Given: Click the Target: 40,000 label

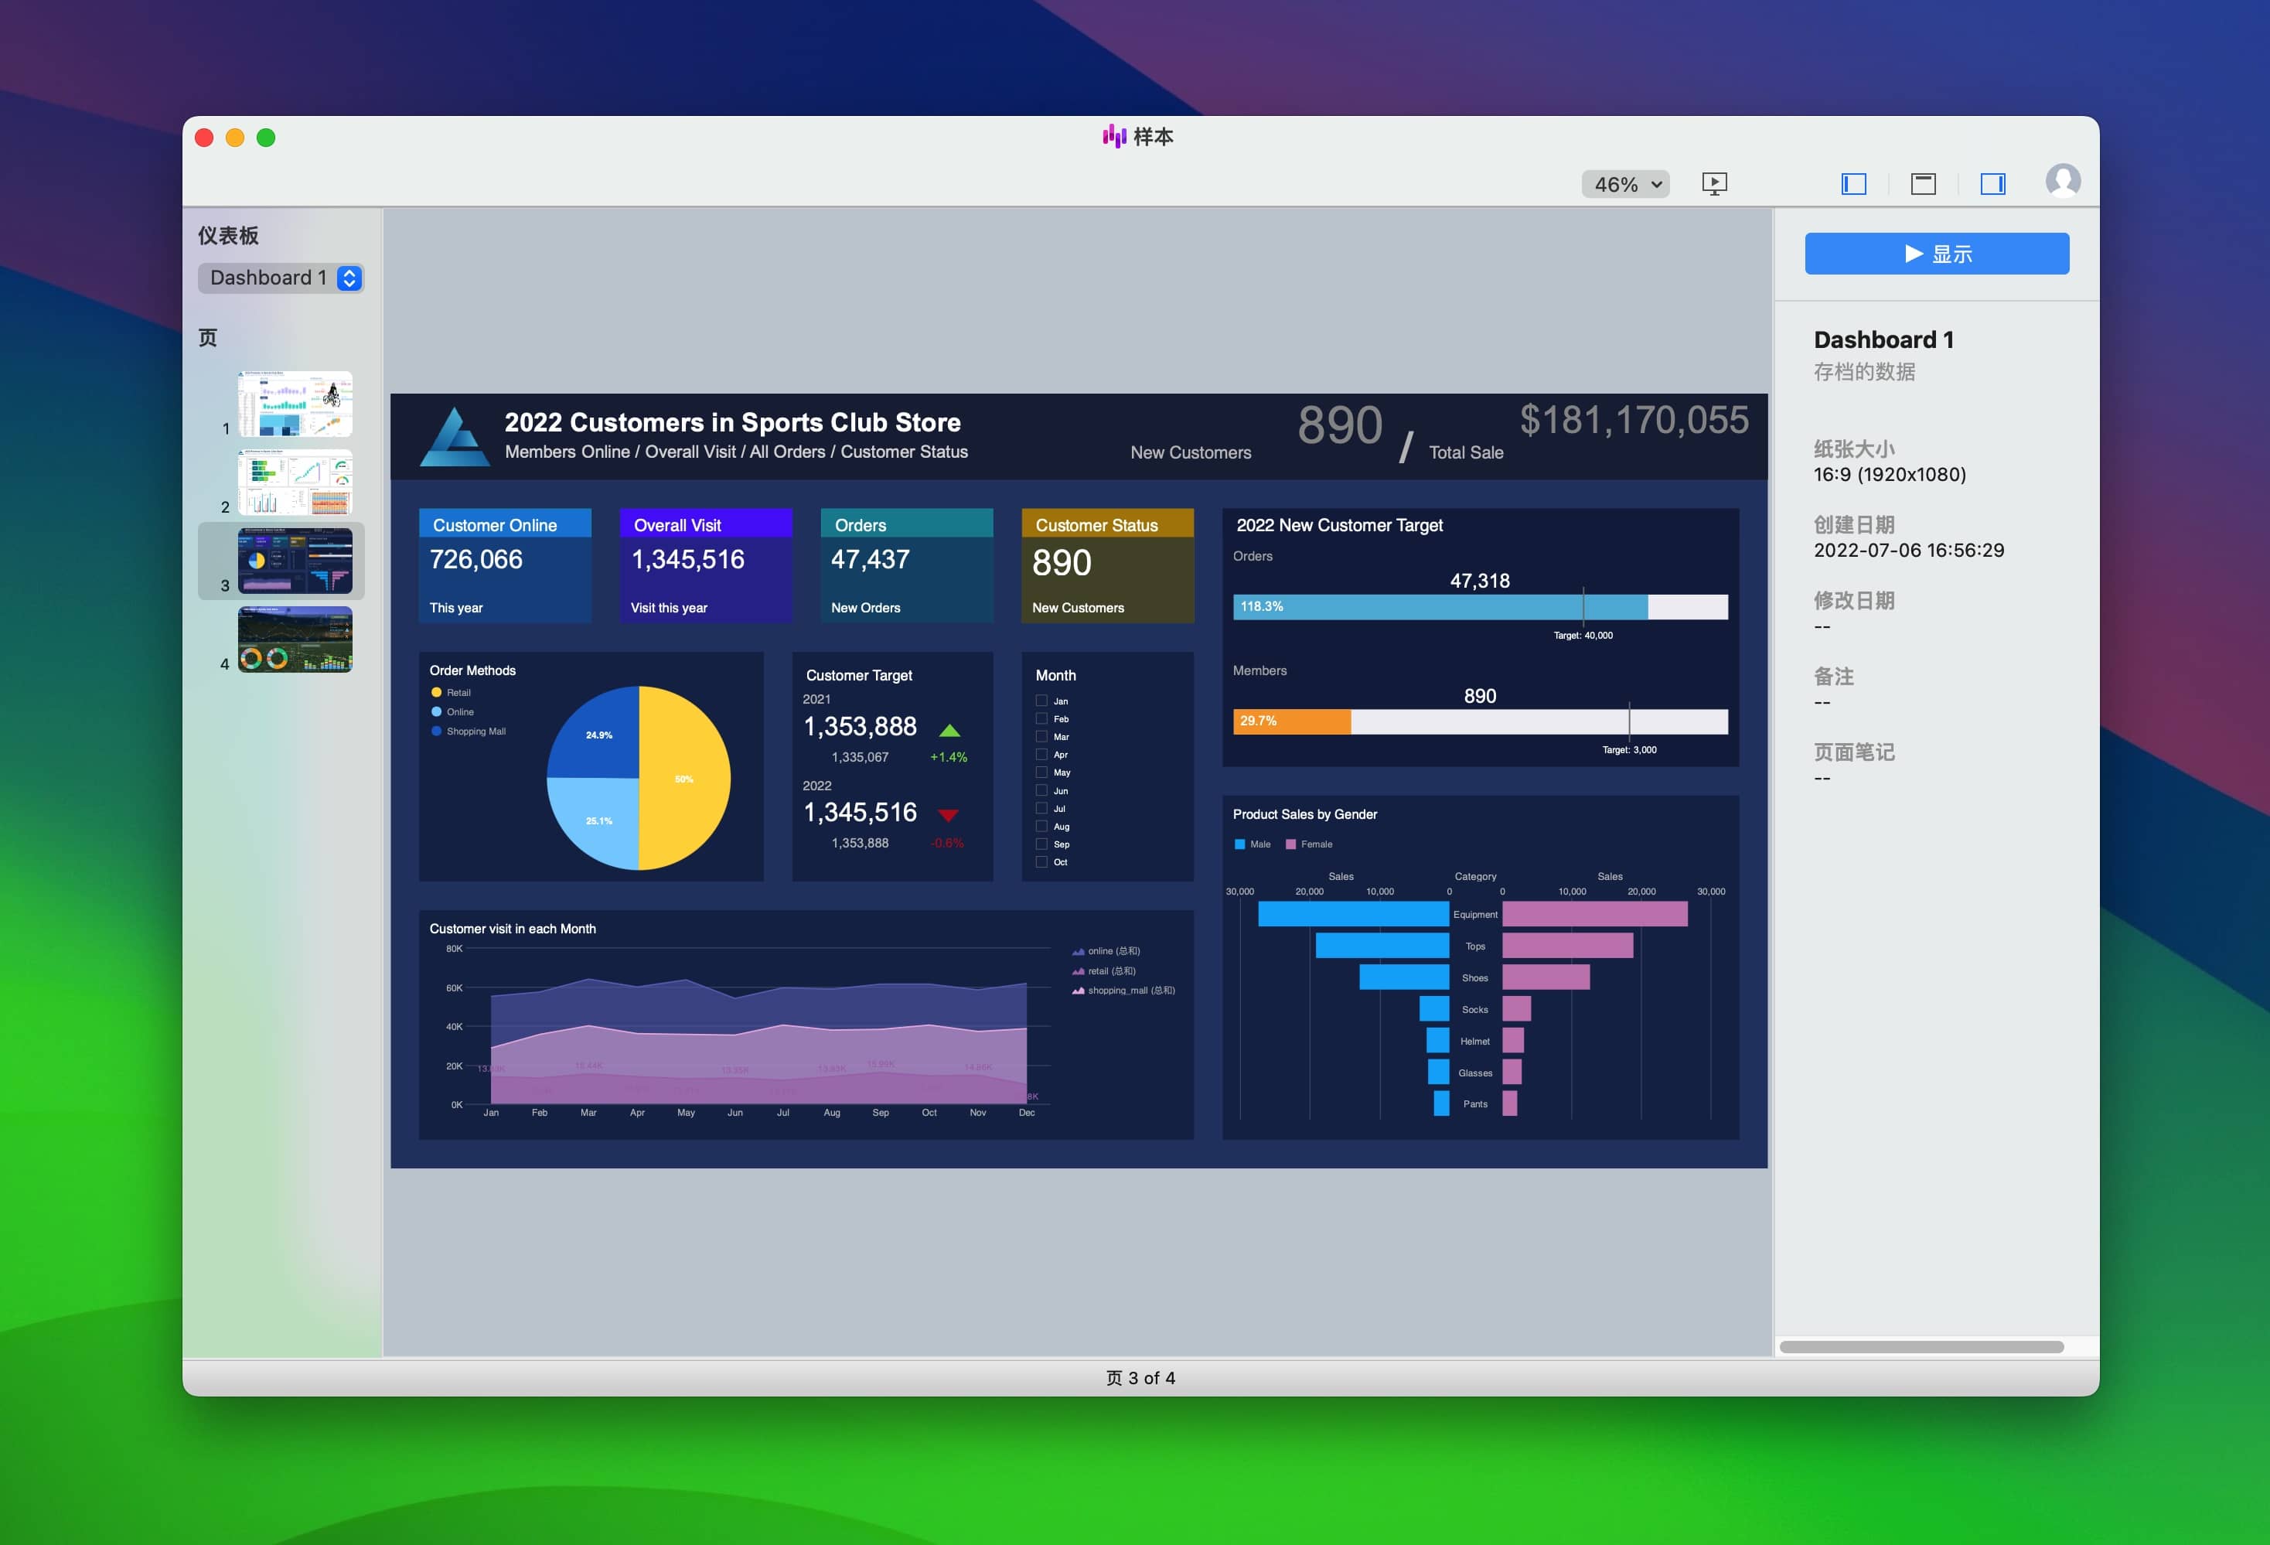Looking at the screenshot, I should click(x=1583, y=636).
